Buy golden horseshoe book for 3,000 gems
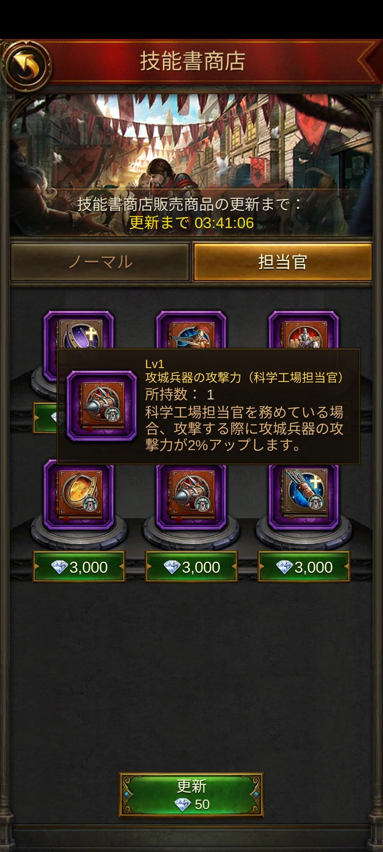This screenshot has width=383, height=852. pos(79,567)
